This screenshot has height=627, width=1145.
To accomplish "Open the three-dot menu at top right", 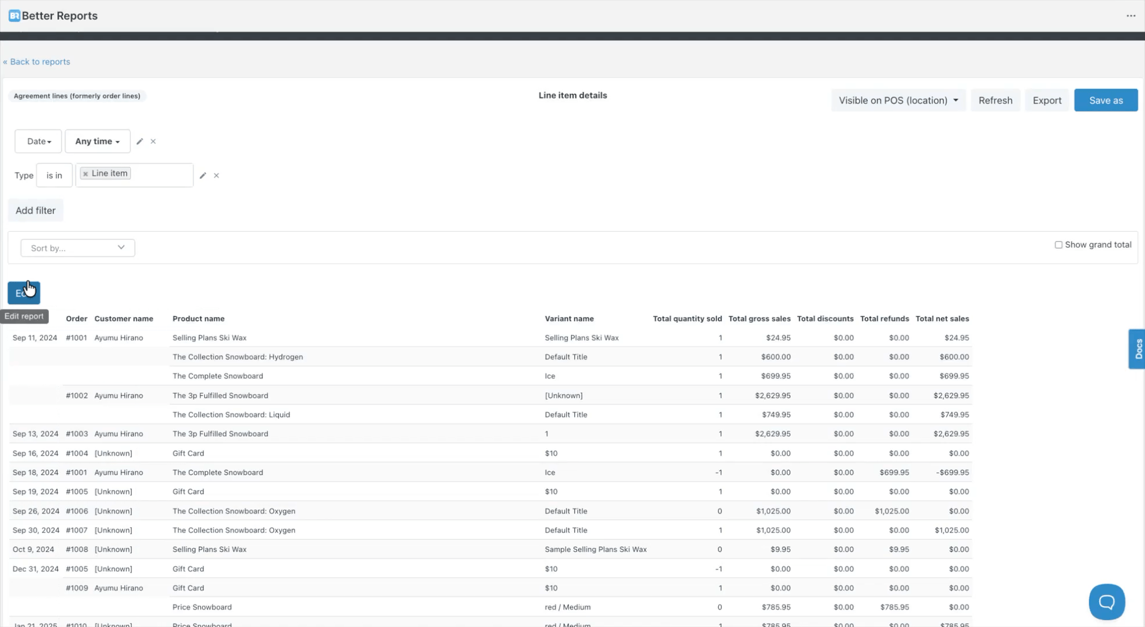I will pyautogui.click(x=1130, y=16).
